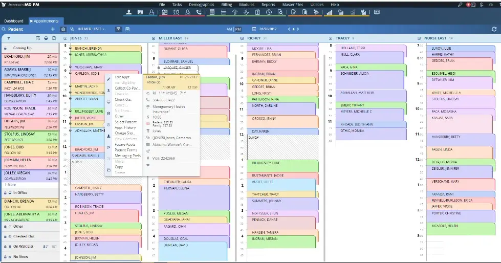Open the key icon in the title bar
This screenshot has width=501, height=263.
[461, 5]
